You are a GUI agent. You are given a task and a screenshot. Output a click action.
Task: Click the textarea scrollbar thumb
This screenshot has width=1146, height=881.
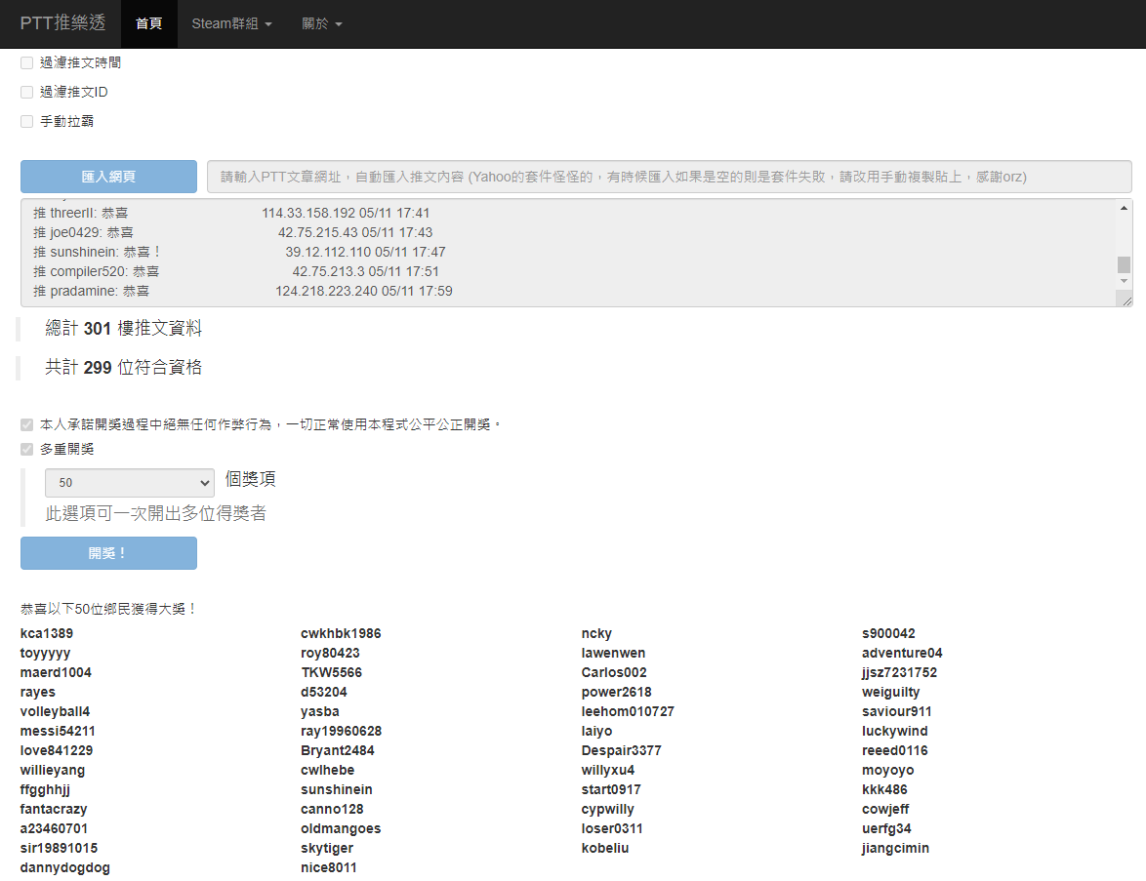click(1124, 264)
